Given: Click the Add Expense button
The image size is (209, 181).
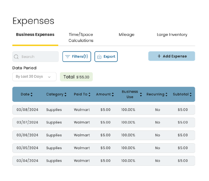Looking at the screenshot, I should (x=171, y=56).
